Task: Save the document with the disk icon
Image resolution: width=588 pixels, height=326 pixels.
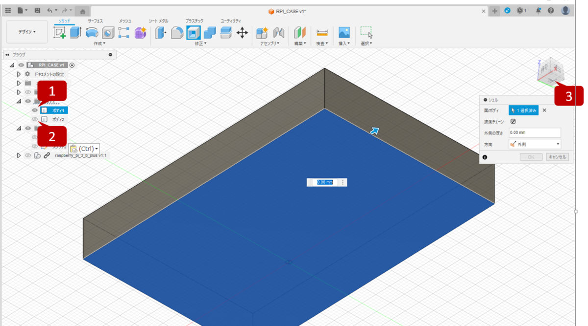Action: (38, 10)
